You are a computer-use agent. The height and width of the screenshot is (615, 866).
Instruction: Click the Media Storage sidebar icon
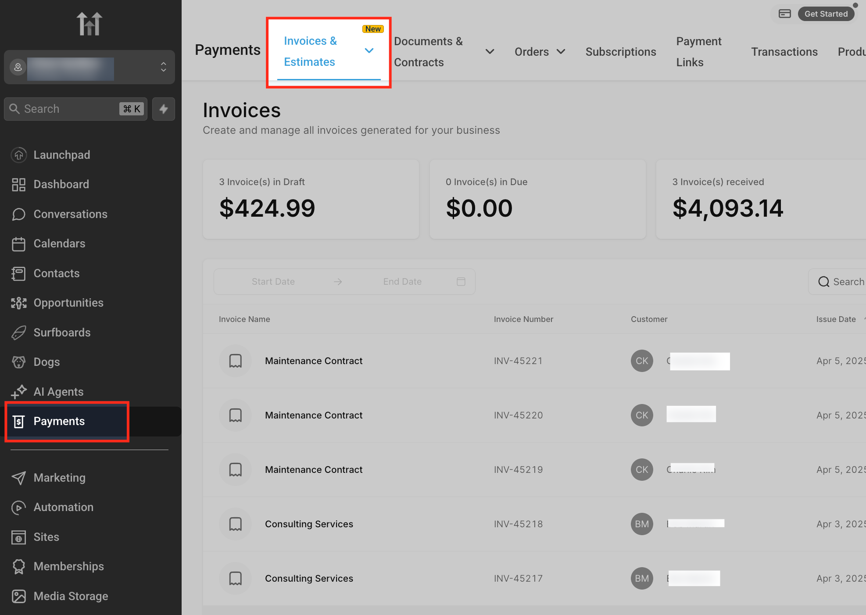point(18,596)
